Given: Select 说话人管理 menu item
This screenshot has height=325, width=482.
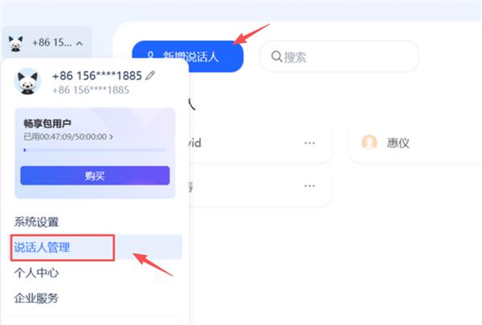Looking at the screenshot, I should click(42, 247).
